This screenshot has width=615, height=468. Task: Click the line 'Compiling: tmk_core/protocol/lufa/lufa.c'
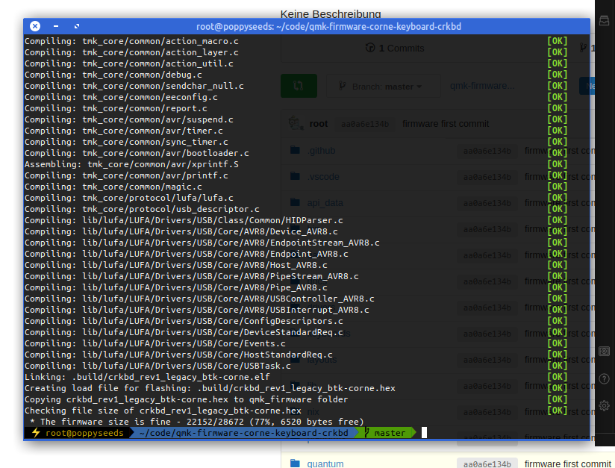click(128, 198)
